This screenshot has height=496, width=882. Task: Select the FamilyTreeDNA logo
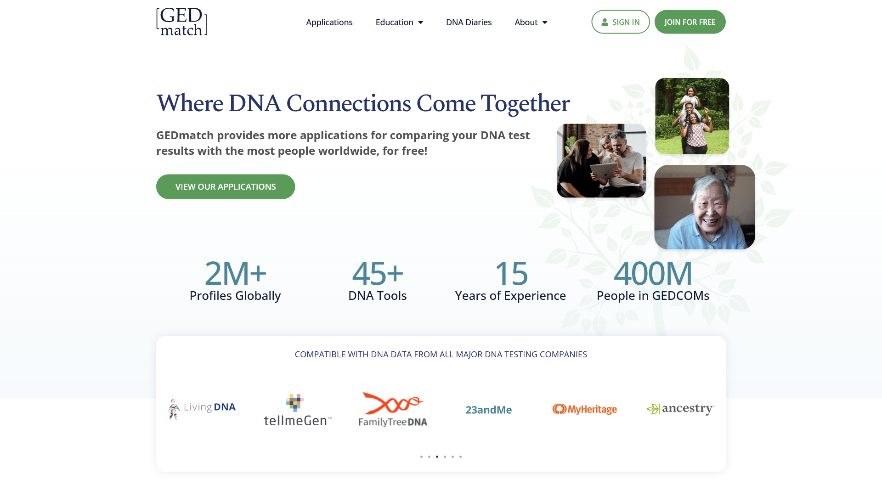393,410
